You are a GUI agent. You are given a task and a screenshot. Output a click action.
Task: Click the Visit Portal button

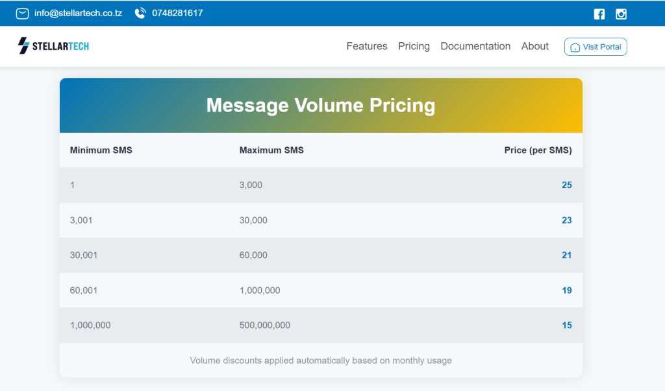[x=596, y=47]
